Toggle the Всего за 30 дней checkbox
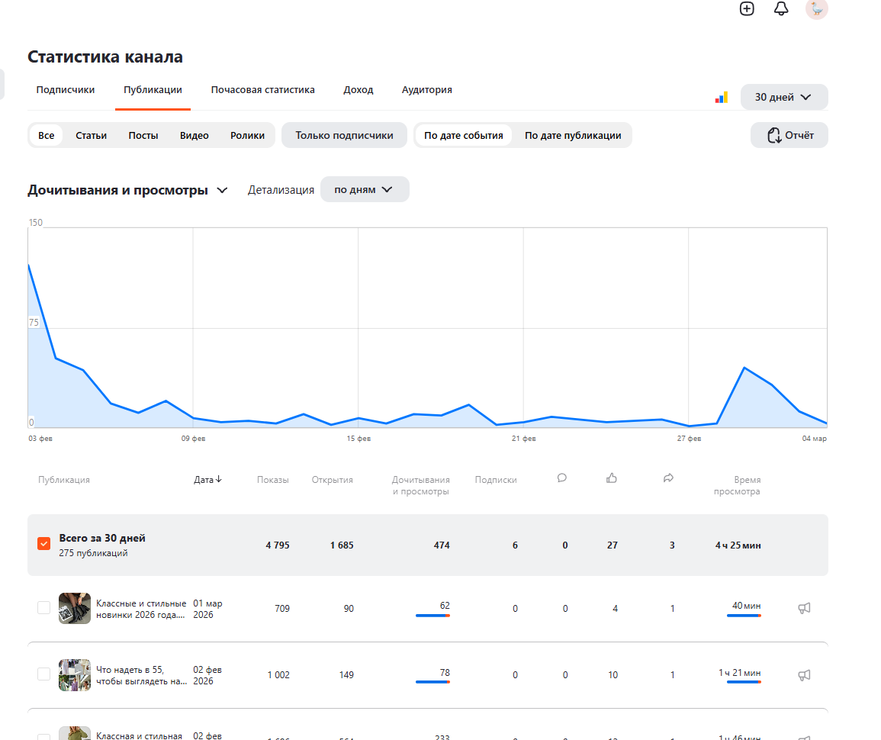The width and height of the screenshot is (881, 740). click(x=43, y=544)
